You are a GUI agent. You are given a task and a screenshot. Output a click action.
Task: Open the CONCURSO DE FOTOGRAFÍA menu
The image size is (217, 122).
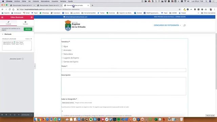point(167,25)
